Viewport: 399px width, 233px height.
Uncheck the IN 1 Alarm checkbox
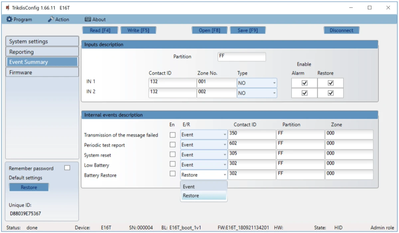[x=304, y=83]
